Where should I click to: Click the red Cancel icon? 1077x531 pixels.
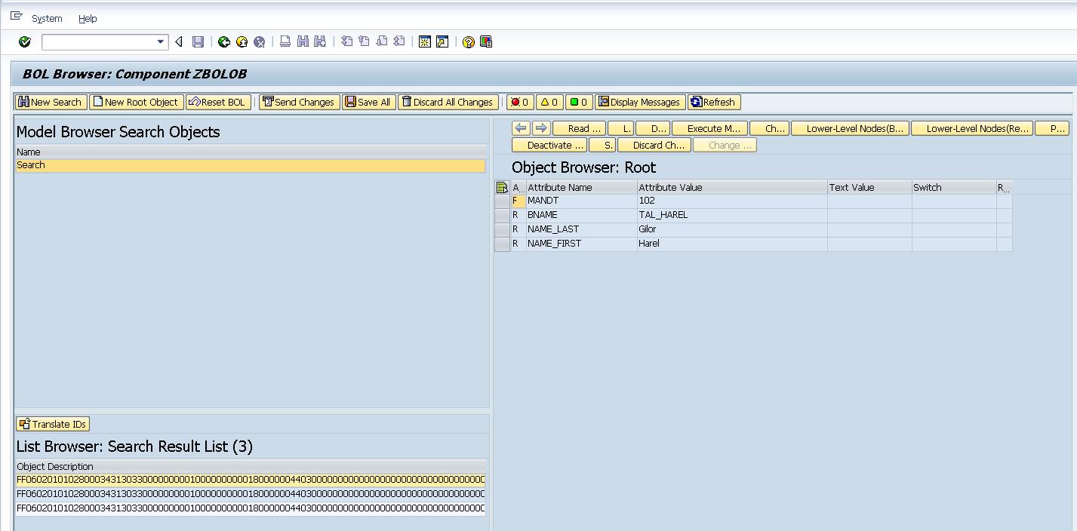click(x=259, y=41)
